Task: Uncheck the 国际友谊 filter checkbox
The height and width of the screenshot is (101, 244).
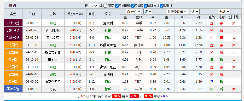Action: [x=146, y=6]
